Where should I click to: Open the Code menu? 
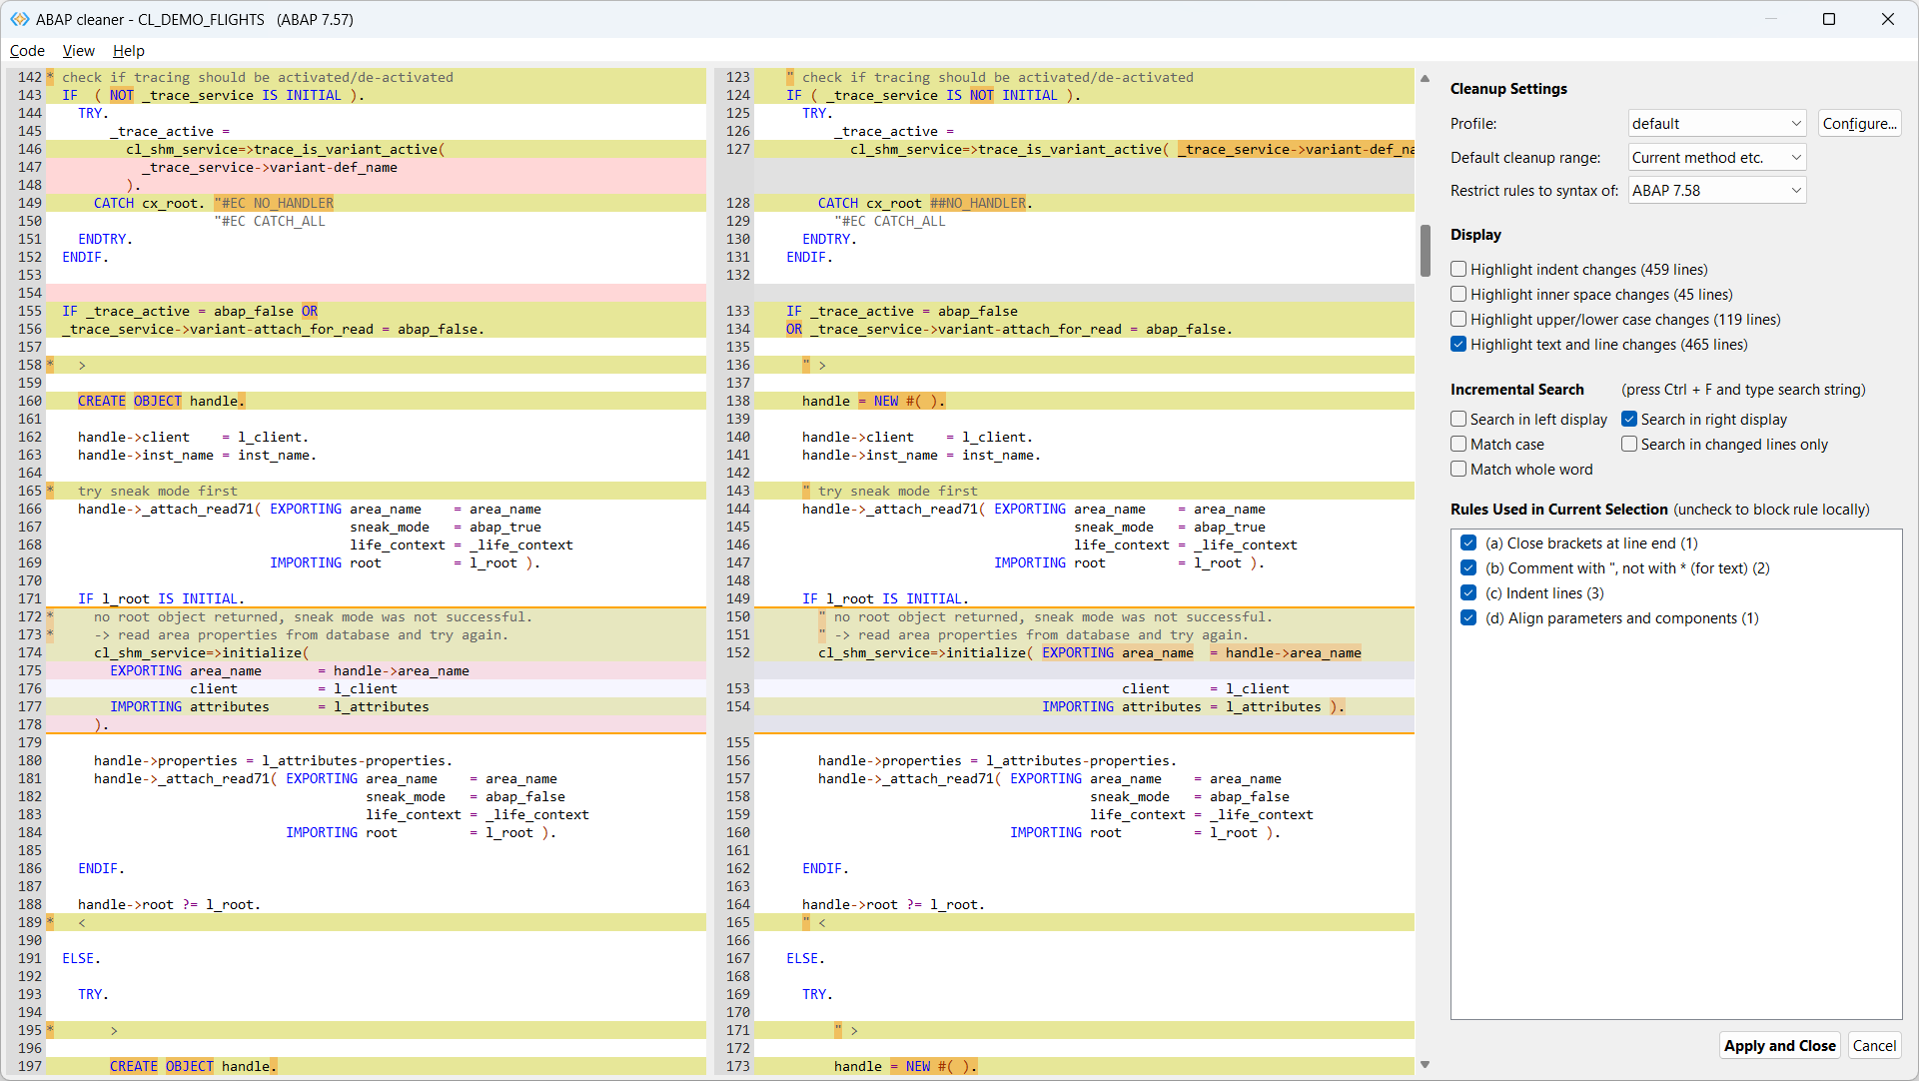coord(26,51)
